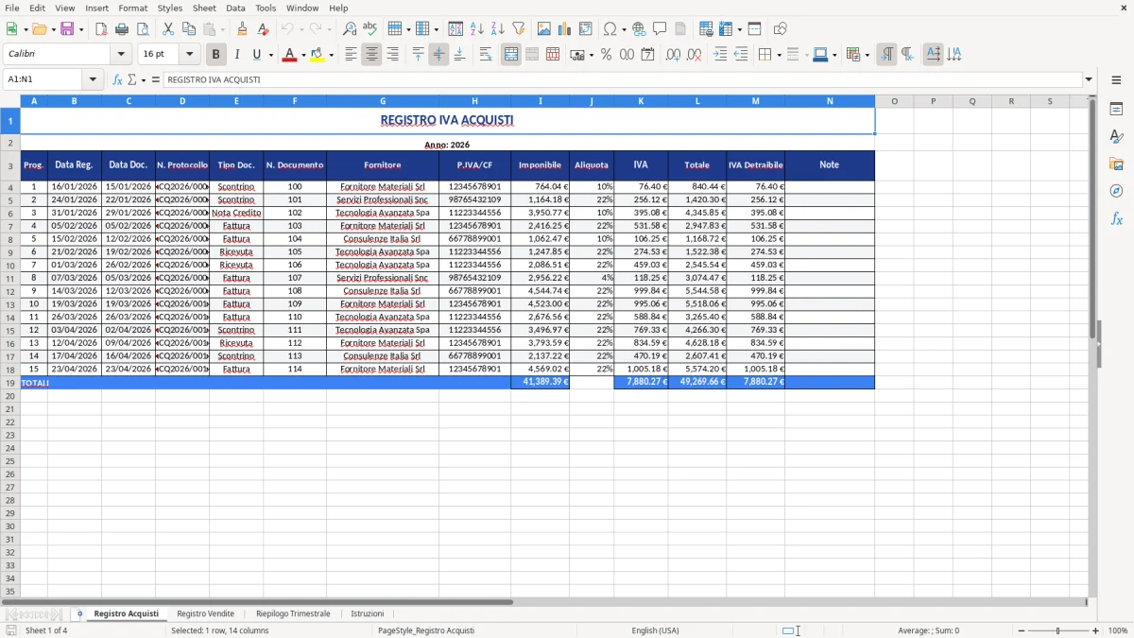Toggle italic formatting
The height and width of the screenshot is (638, 1134).
pos(236,54)
